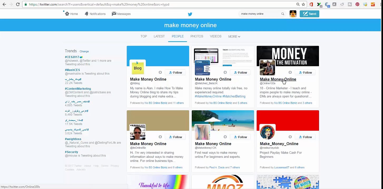Click '11 others' on @htblog card
This screenshot has height=189, width=383.
tap(178, 103)
